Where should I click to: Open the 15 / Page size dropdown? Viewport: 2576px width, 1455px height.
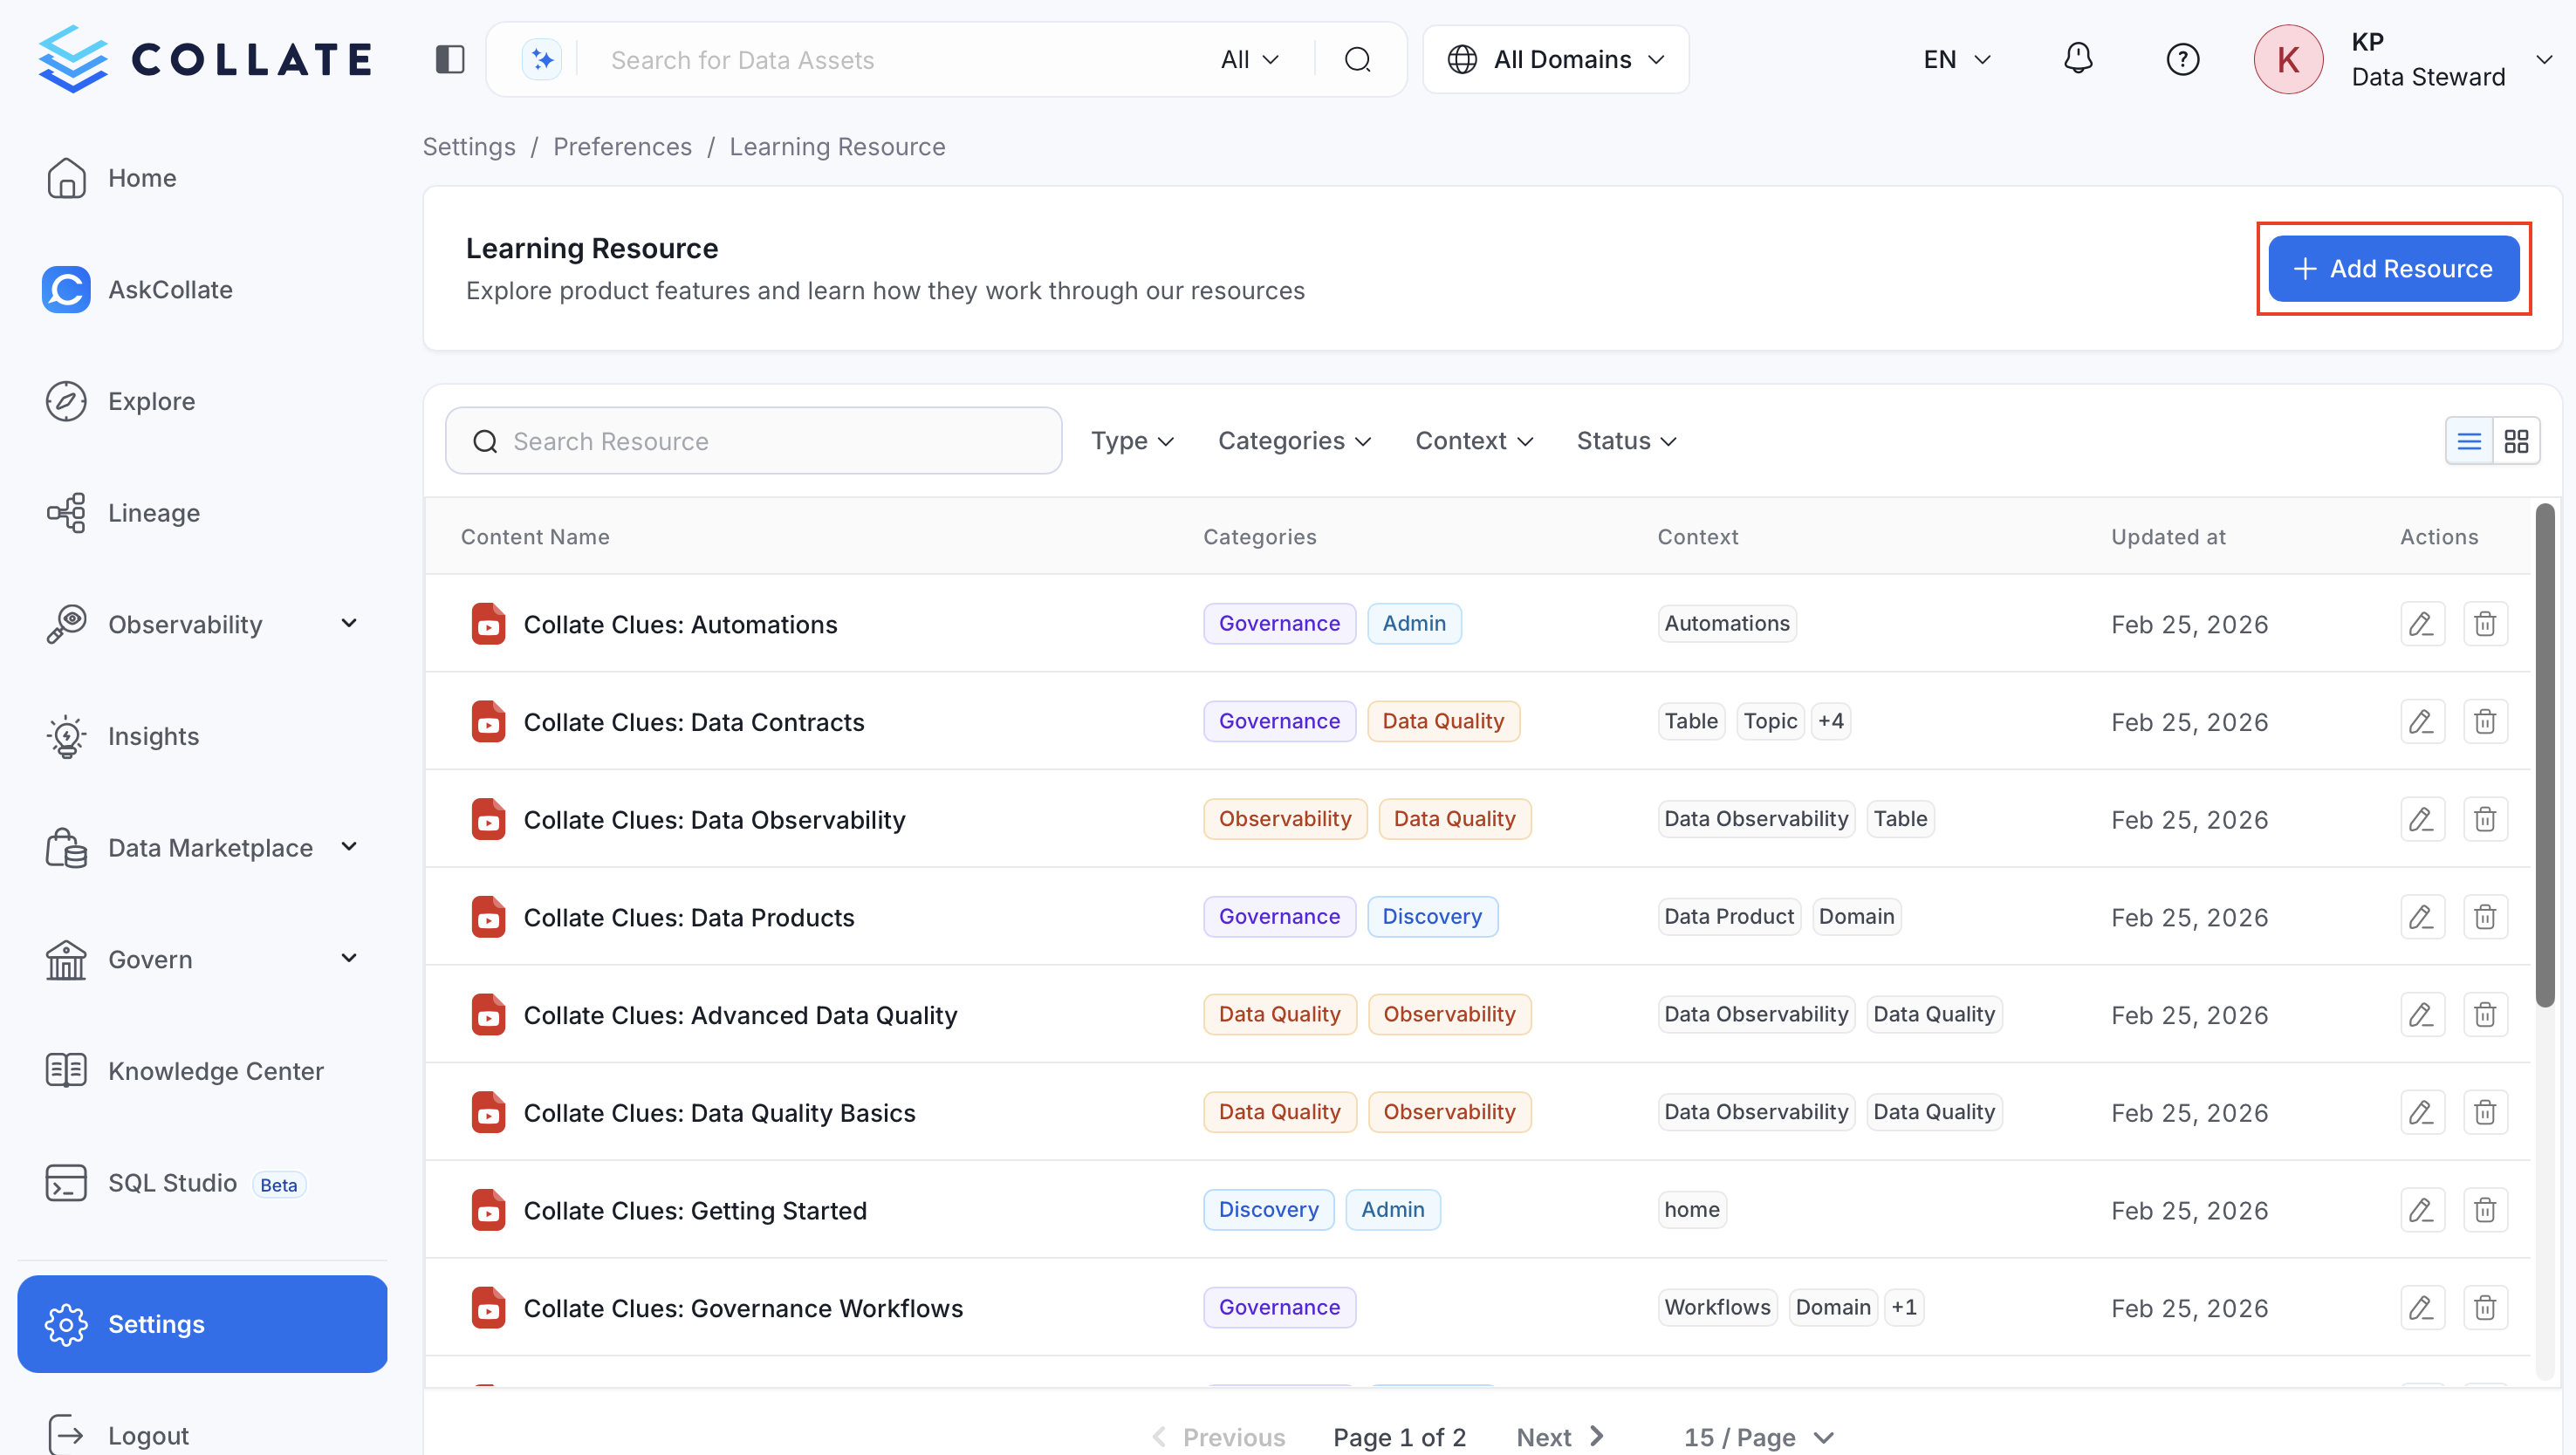(1757, 1437)
